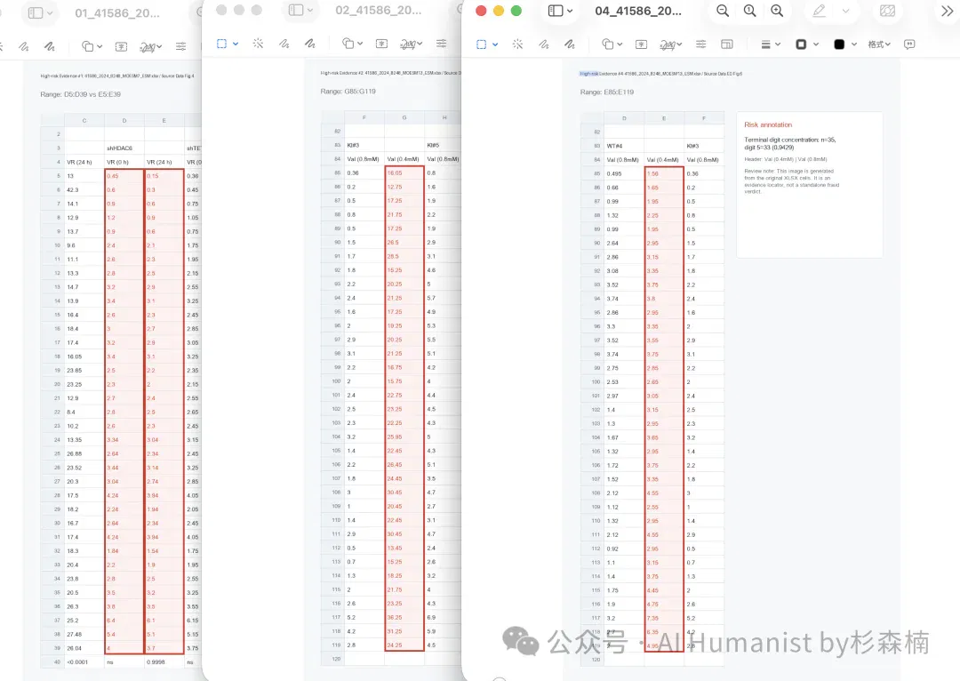Insert text box in 01_41586 window
Viewport: 960px width, 681px height.
tap(121, 46)
